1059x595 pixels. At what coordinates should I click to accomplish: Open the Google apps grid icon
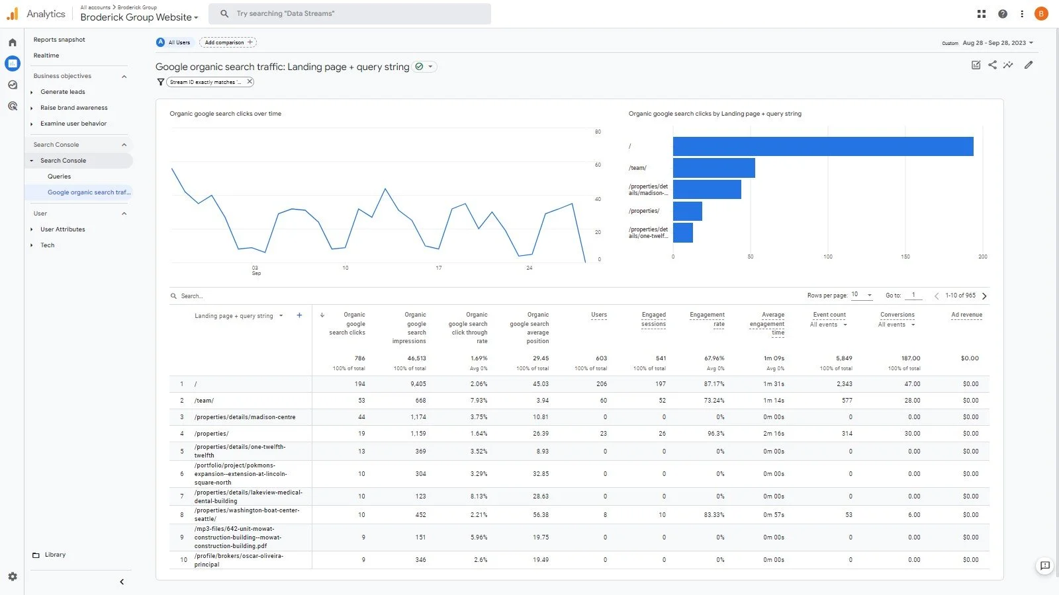click(x=981, y=13)
